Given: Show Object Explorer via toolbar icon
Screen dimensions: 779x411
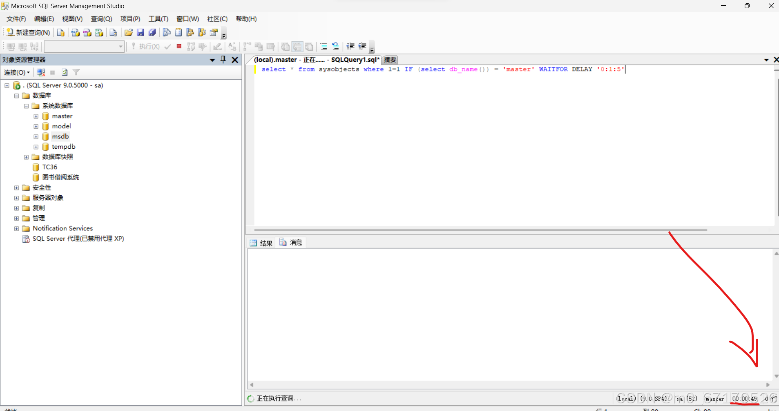Looking at the screenshot, I should coord(190,33).
